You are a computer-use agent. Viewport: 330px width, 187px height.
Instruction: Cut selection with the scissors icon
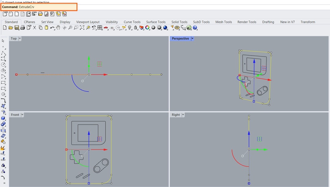(35, 27)
